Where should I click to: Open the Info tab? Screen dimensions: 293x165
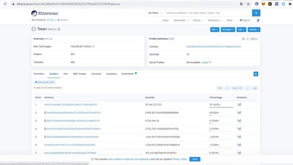pyautogui.click(x=65, y=74)
